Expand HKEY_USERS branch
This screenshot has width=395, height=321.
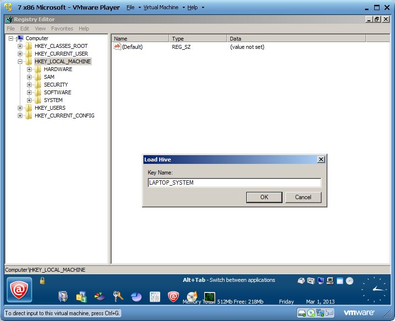coord(20,108)
